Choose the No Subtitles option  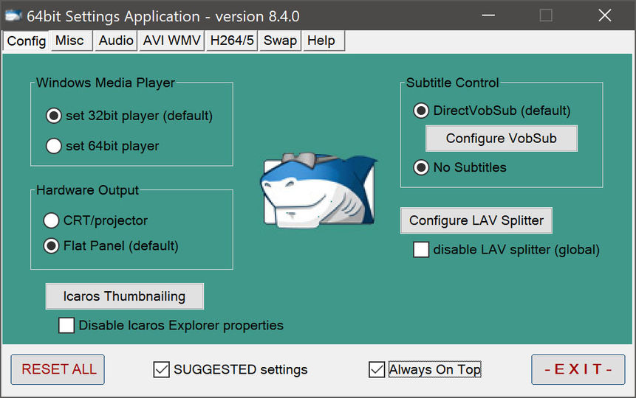(x=421, y=167)
